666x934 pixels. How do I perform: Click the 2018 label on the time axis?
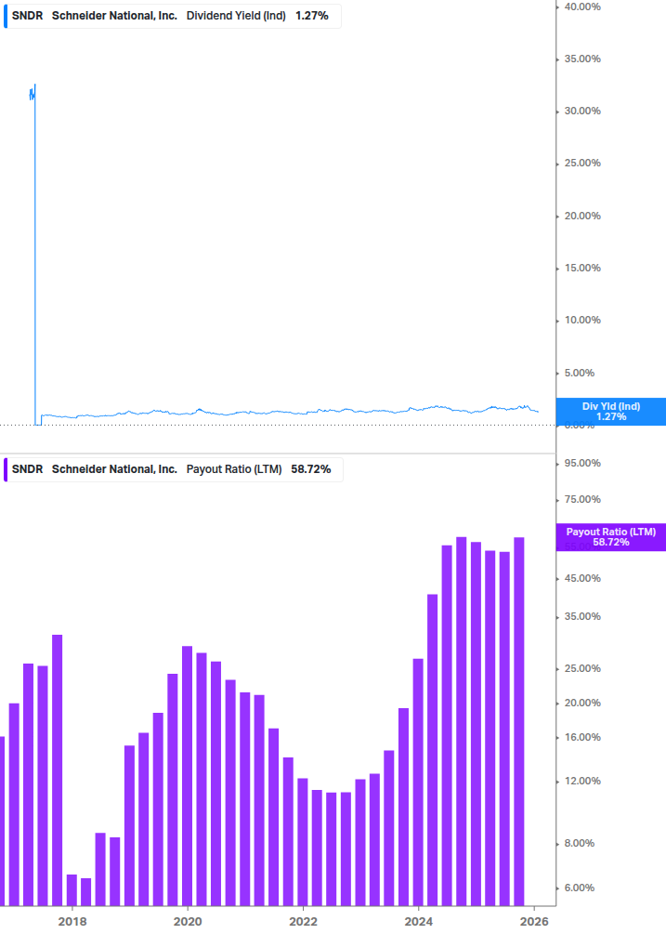coord(72,921)
